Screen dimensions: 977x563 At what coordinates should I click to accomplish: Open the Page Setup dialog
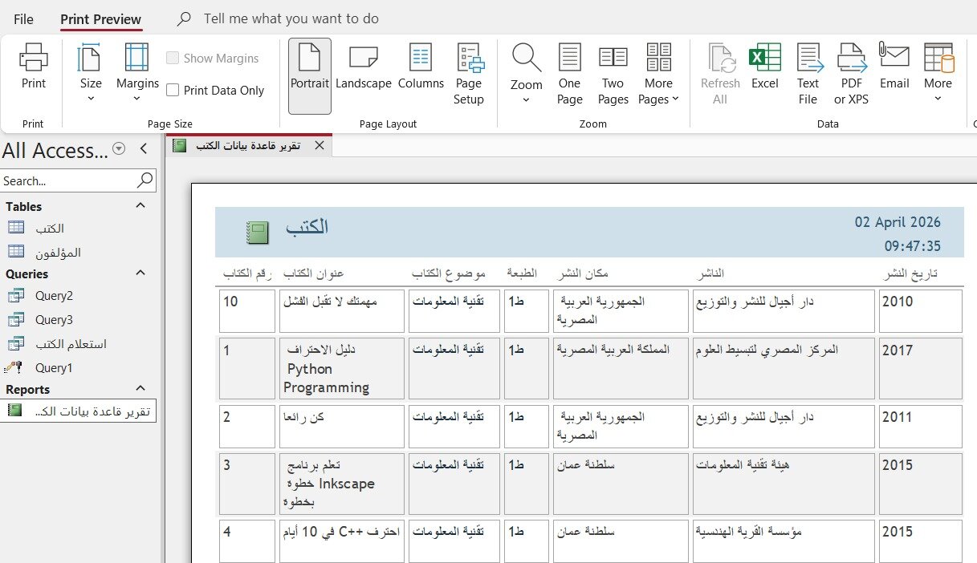point(469,75)
